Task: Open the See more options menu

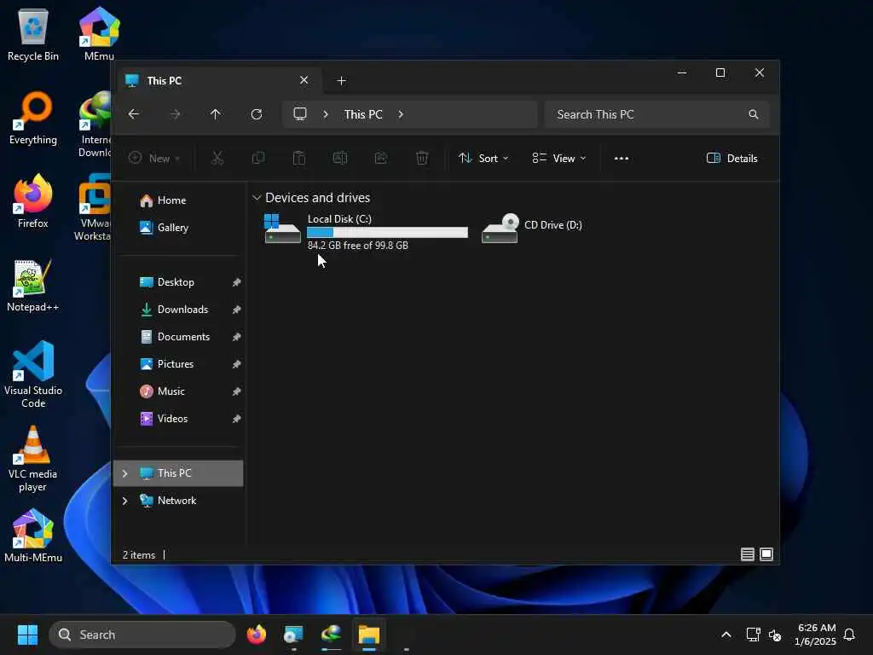Action: coord(622,158)
